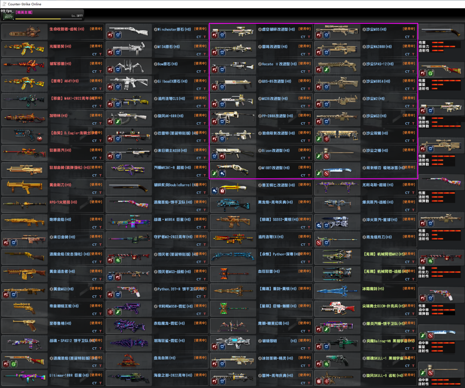Toggle the T marker on 加特林 row
465x388 pixels.
(100, 124)
